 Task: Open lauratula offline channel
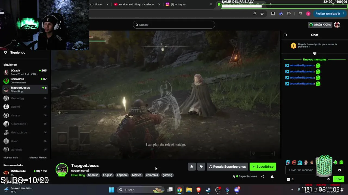26,149
